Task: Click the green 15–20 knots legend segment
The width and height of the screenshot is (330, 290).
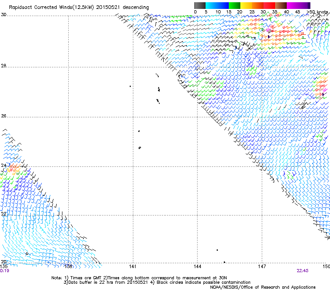Action: click(x=235, y=5)
